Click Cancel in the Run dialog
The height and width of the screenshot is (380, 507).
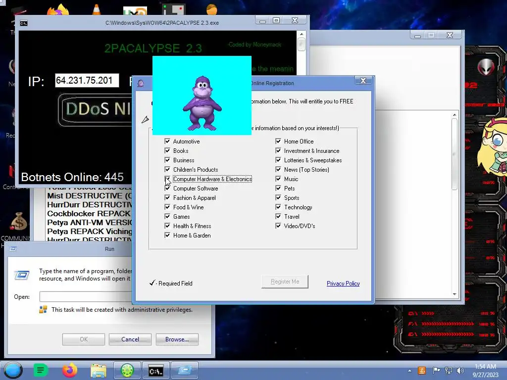click(130, 339)
